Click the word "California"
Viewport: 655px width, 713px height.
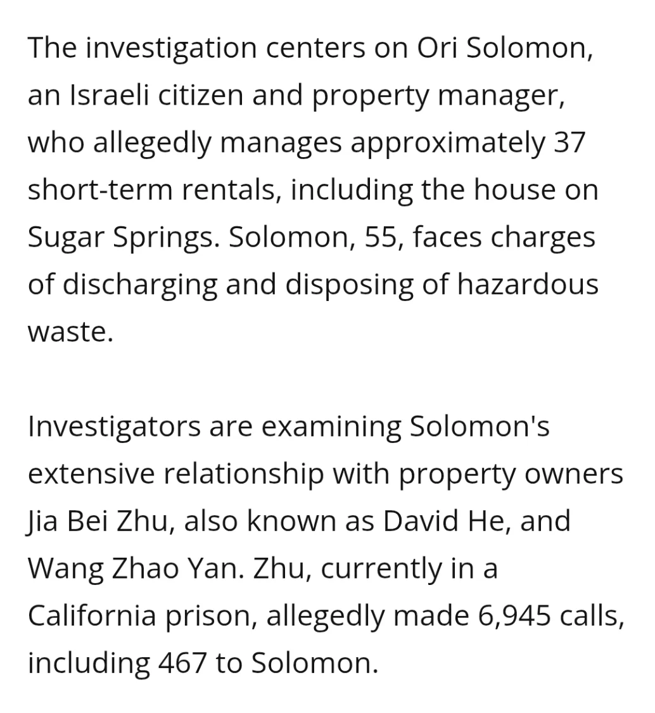click(x=92, y=615)
